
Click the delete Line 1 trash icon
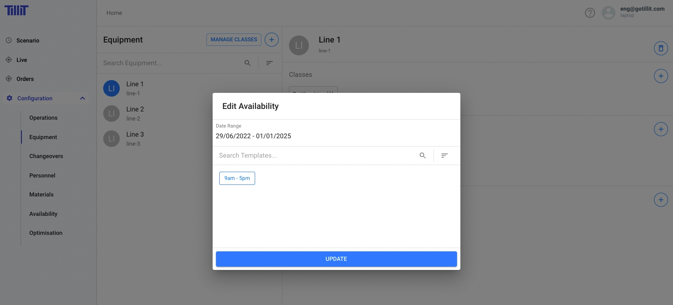point(661,48)
